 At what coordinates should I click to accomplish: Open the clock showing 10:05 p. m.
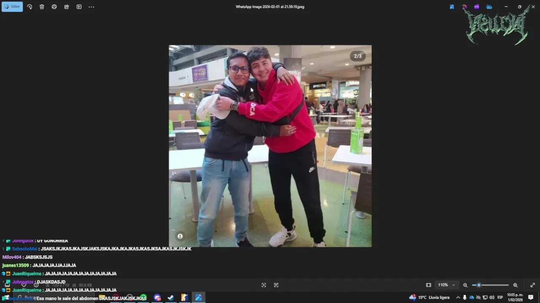tap(515, 297)
